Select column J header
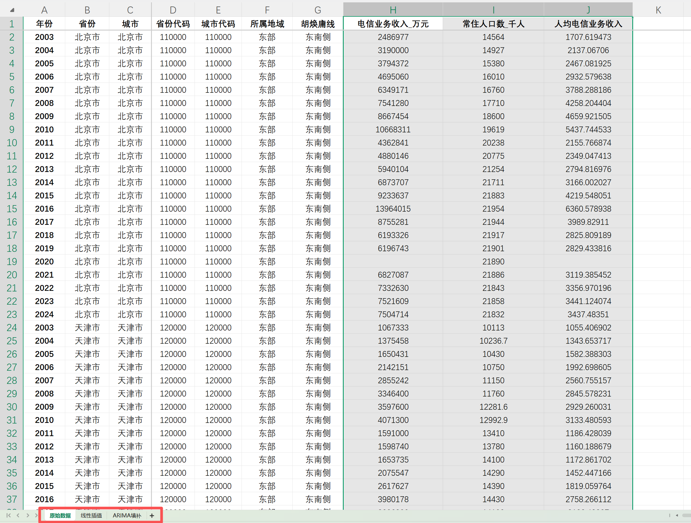 tap(588, 10)
